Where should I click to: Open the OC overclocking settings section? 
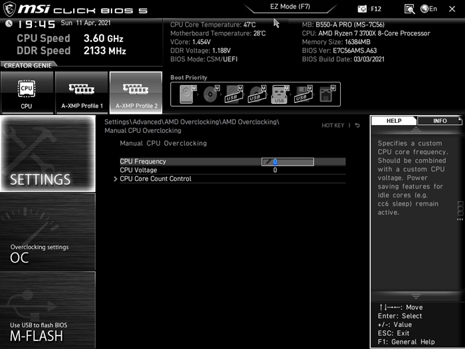pyautogui.click(x=48, y=232)
